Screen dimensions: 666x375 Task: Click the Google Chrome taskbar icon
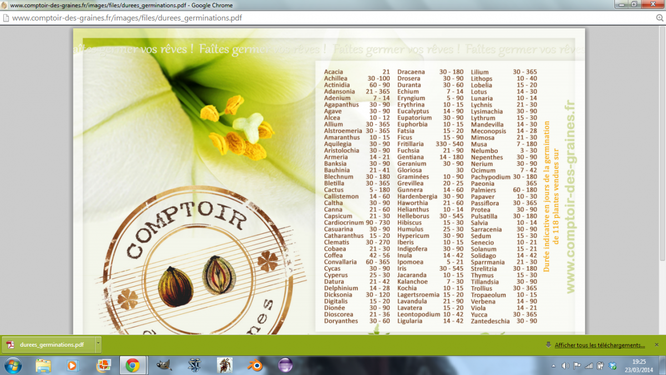point(132,365)
